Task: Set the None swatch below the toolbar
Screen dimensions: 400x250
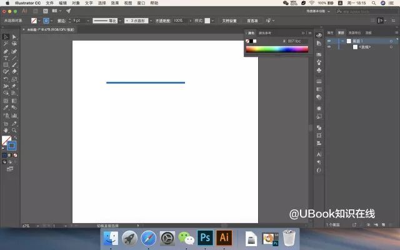Action: [x=15, y=155]
